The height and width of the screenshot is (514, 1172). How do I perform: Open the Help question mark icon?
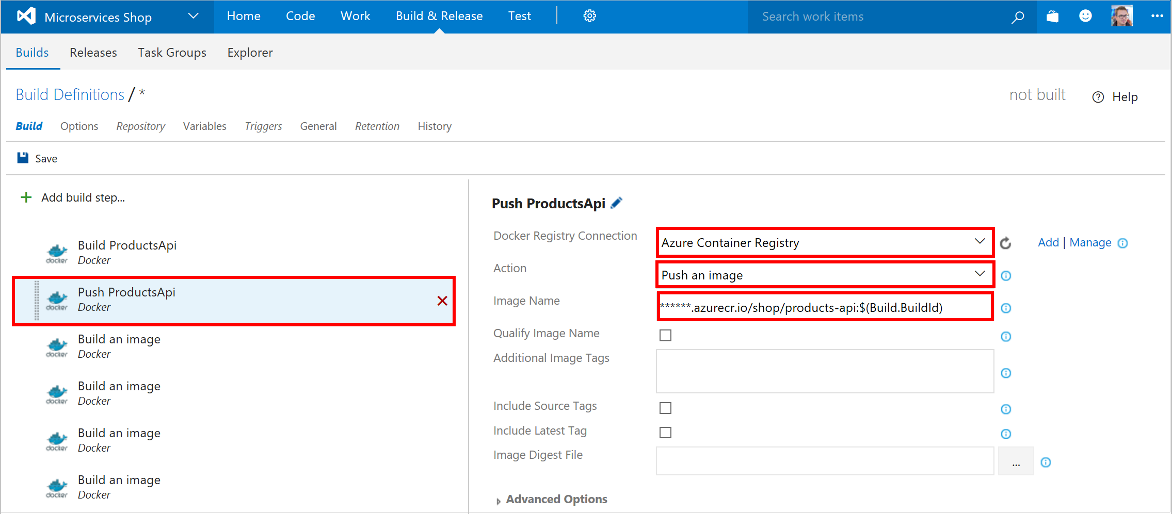(x=1098, y=96)
